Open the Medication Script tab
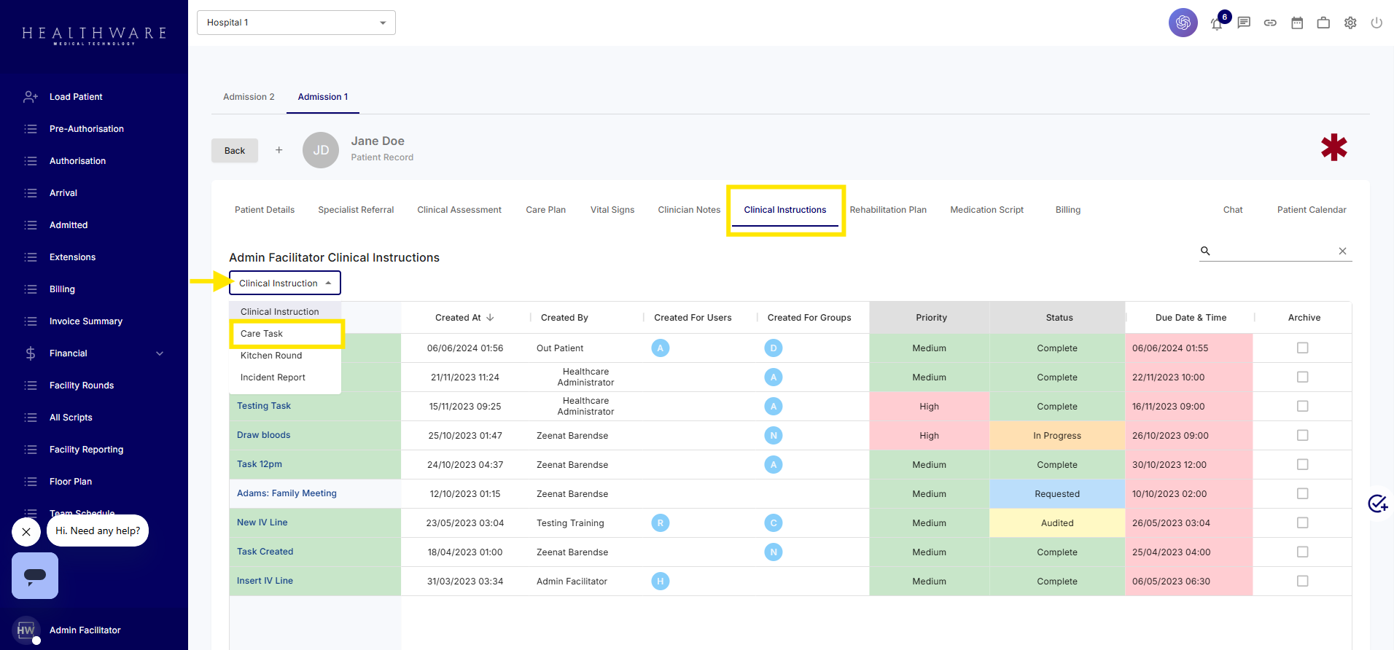The width and height of the screenshot is (1394, 650). [986, 210]
